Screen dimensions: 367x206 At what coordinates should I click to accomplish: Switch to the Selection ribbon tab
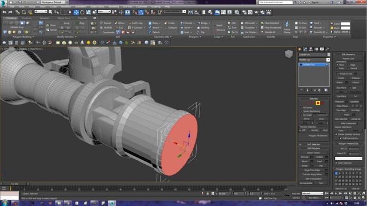(x=45, y=18)
